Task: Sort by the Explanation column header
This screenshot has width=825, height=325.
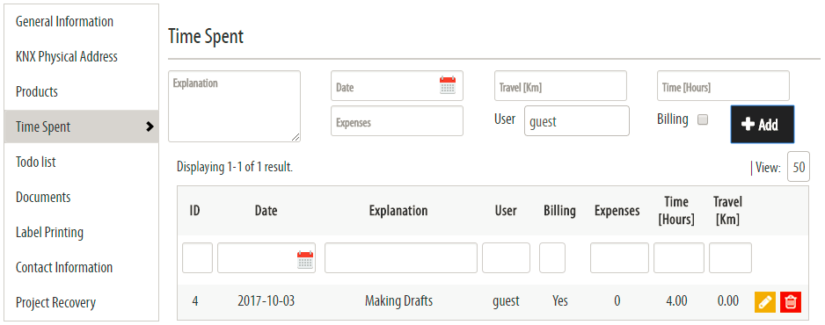Action: (x=398, y=211)
